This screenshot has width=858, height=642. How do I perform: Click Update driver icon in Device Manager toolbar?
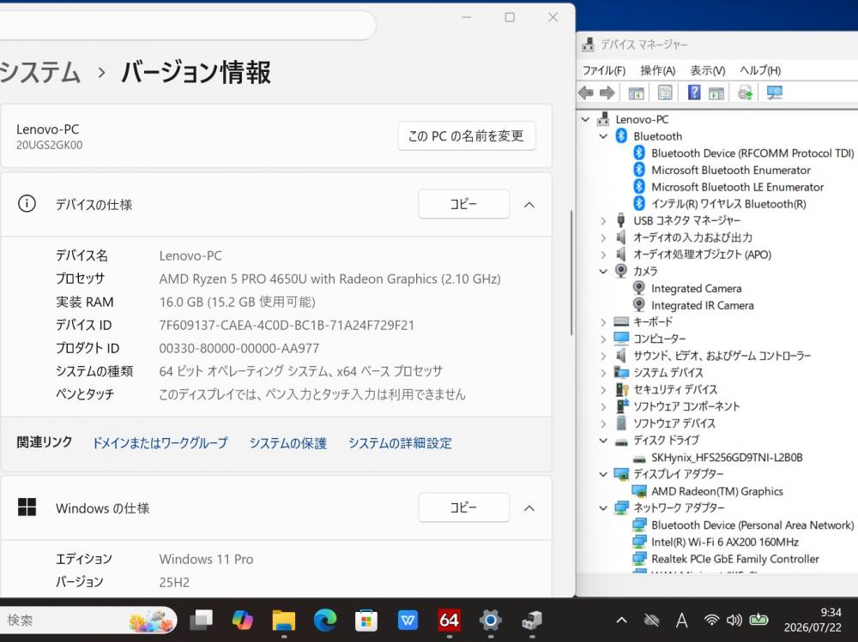click(746, 93)
